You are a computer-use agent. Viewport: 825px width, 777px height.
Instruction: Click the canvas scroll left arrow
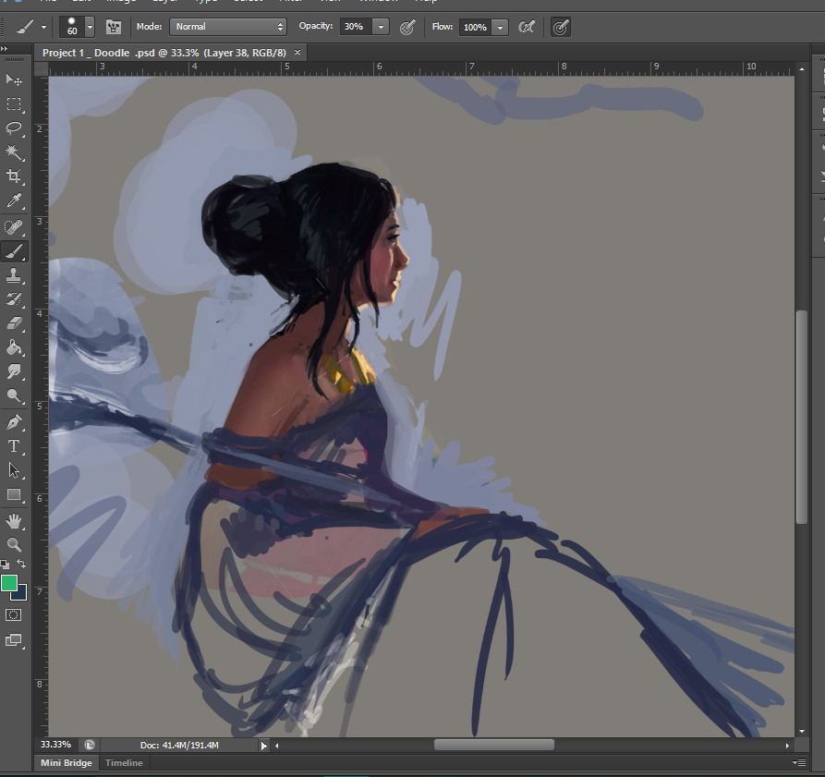point(277,746)
